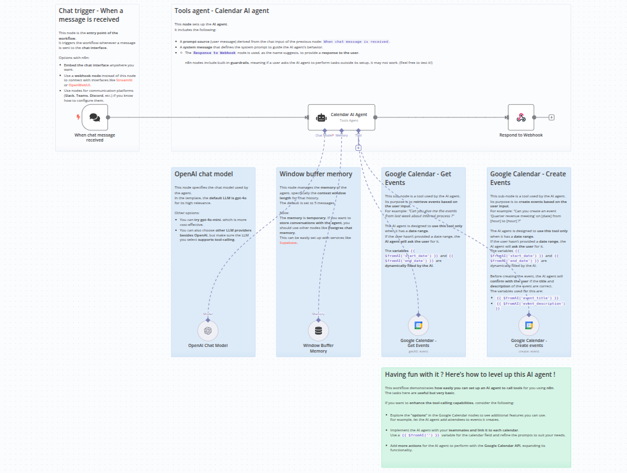Click the chat trigger node's output dot

pos(108,117)
